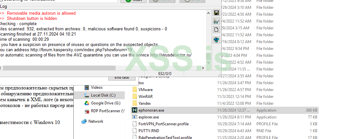
Task: Click the VMware folder icon
Action: pyautogui.click(x=135, y=90)
